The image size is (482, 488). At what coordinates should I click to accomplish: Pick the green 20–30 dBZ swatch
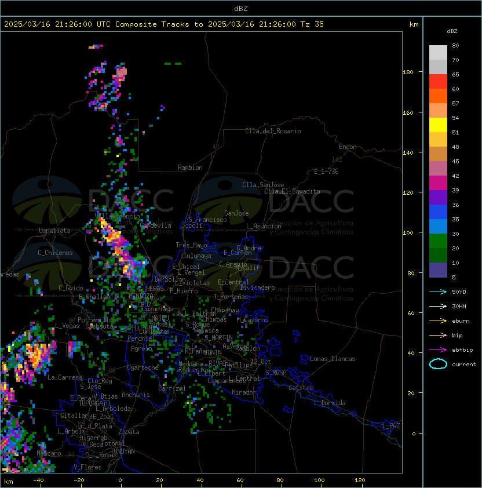click(x=438, y=241)
